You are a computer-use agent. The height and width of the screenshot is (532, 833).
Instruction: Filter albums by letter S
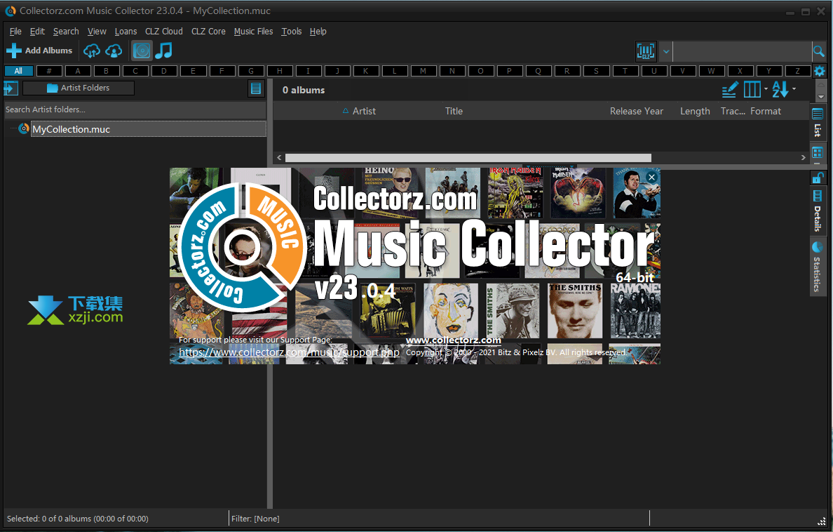pos(596,71)
